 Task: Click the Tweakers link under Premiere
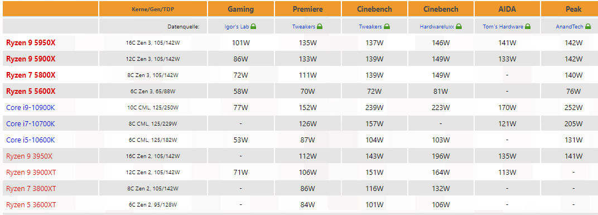pos(304,27)
